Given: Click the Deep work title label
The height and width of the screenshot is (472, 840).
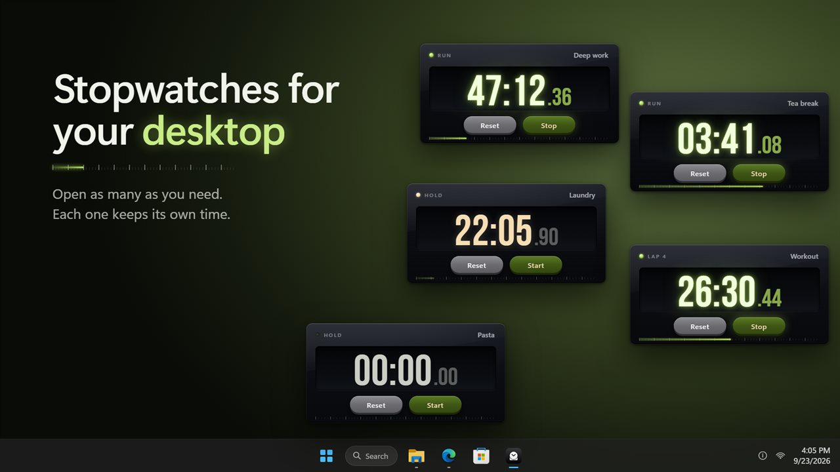Looking at the screenshot, I should (x=591, y=56).
